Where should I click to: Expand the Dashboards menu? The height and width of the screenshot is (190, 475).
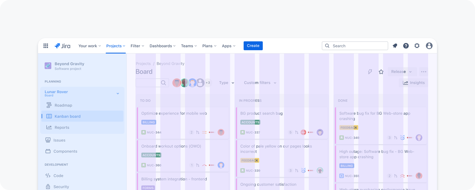click(x=163, y=46)
